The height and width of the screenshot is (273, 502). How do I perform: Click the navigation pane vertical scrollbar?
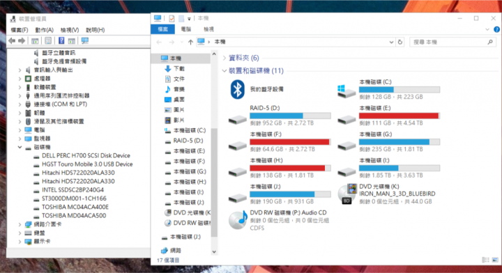coord(214,182)
